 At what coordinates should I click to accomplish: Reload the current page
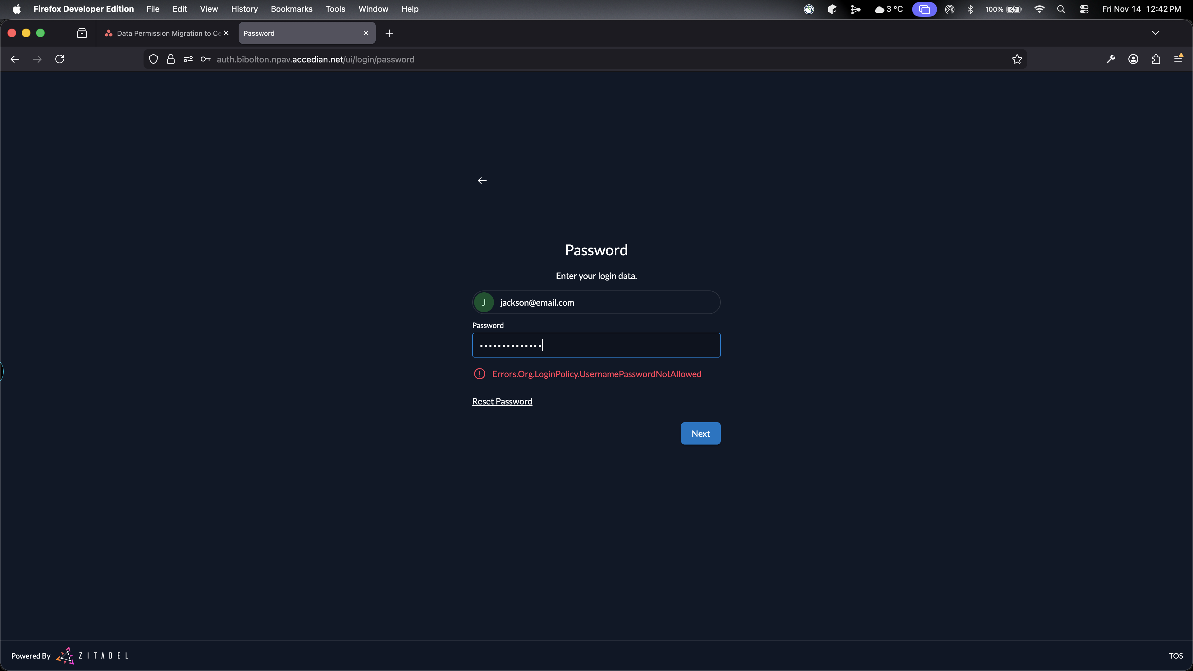click(60, 59)
